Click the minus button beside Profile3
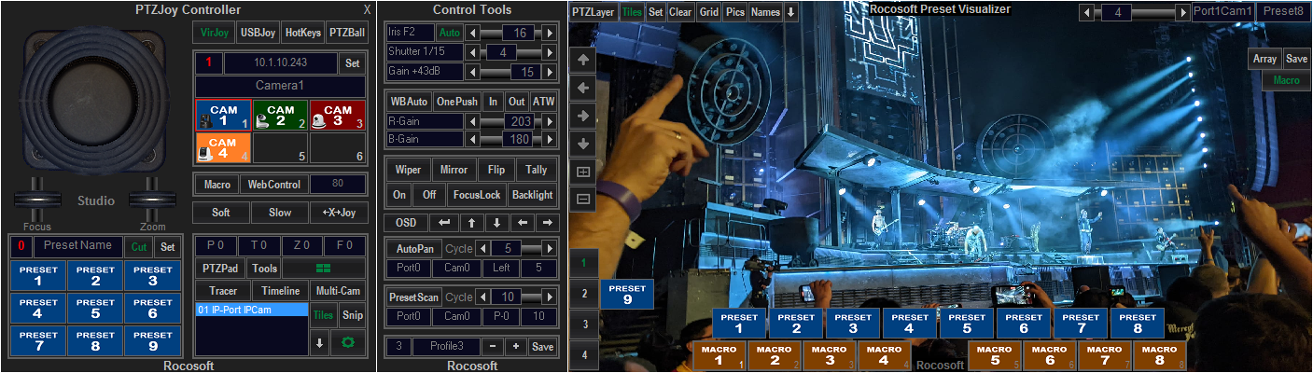The height and width of the screenshot is (373, 1313). point(492,346)
